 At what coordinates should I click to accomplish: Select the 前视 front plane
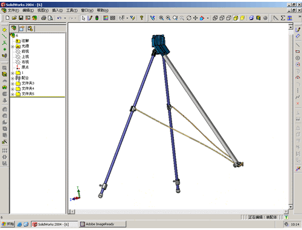[x=25, y=51]
